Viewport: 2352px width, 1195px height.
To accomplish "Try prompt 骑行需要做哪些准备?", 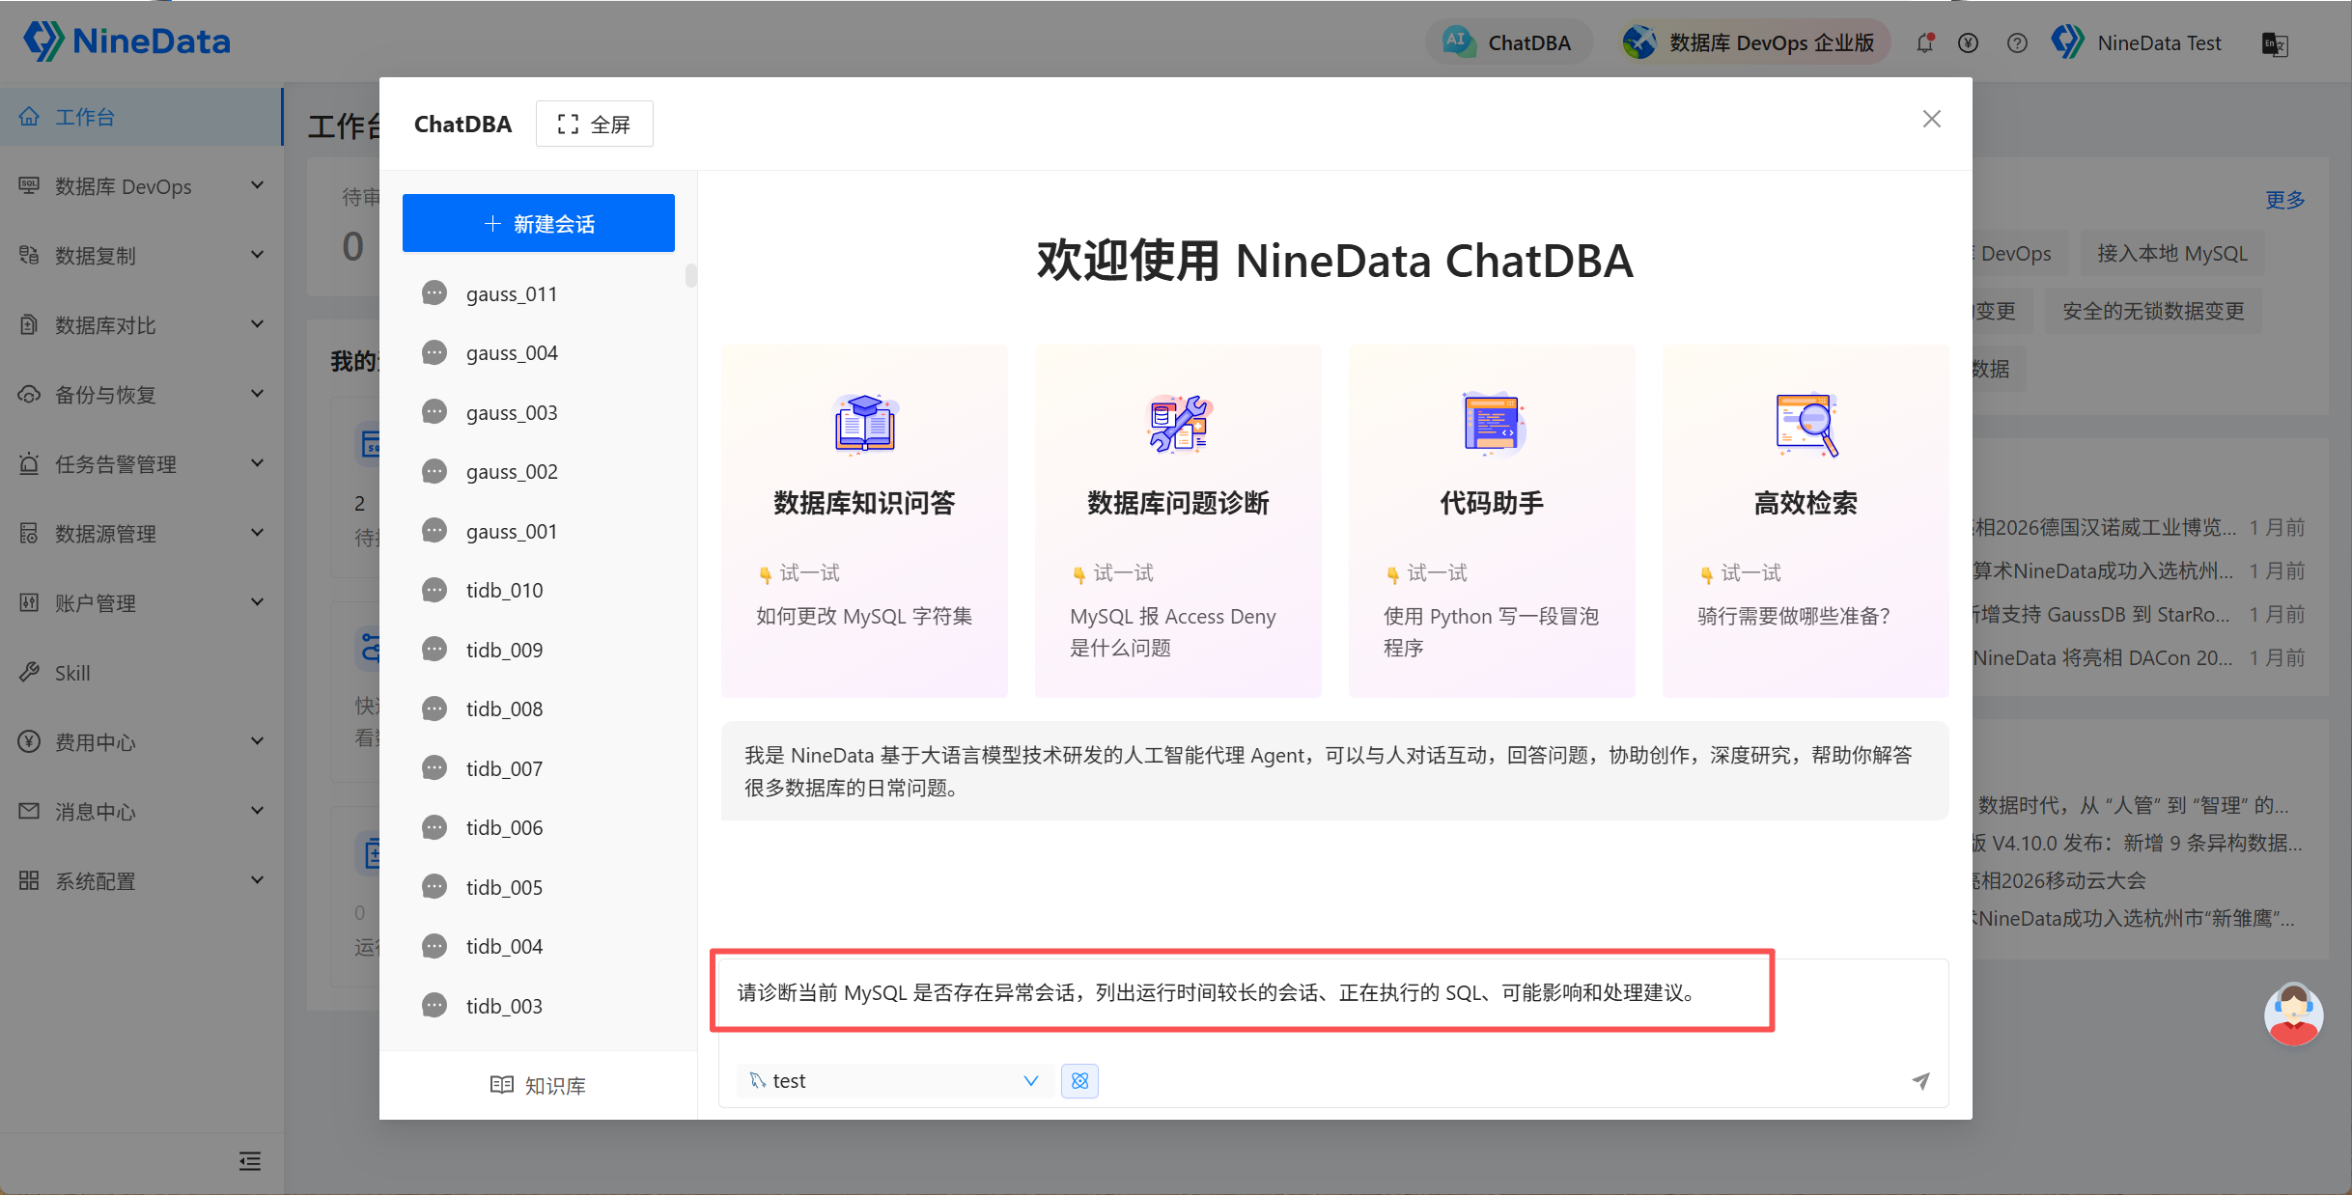I will click(x=1794, y=616).
